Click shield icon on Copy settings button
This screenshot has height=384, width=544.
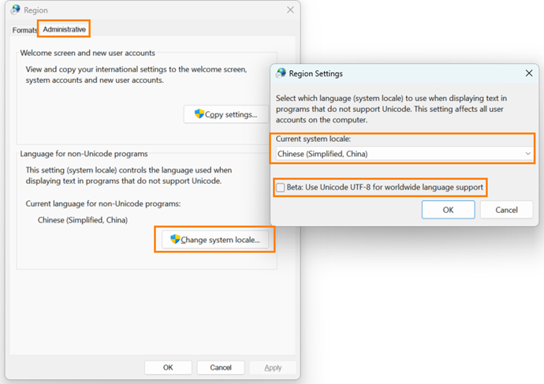[199, 114]
